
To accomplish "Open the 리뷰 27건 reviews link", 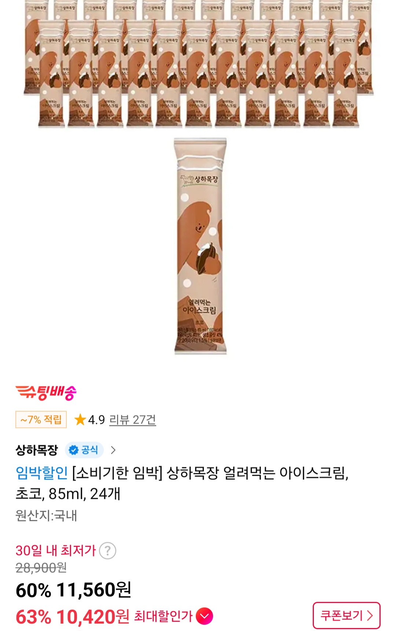I will click(x=133, y=419).
